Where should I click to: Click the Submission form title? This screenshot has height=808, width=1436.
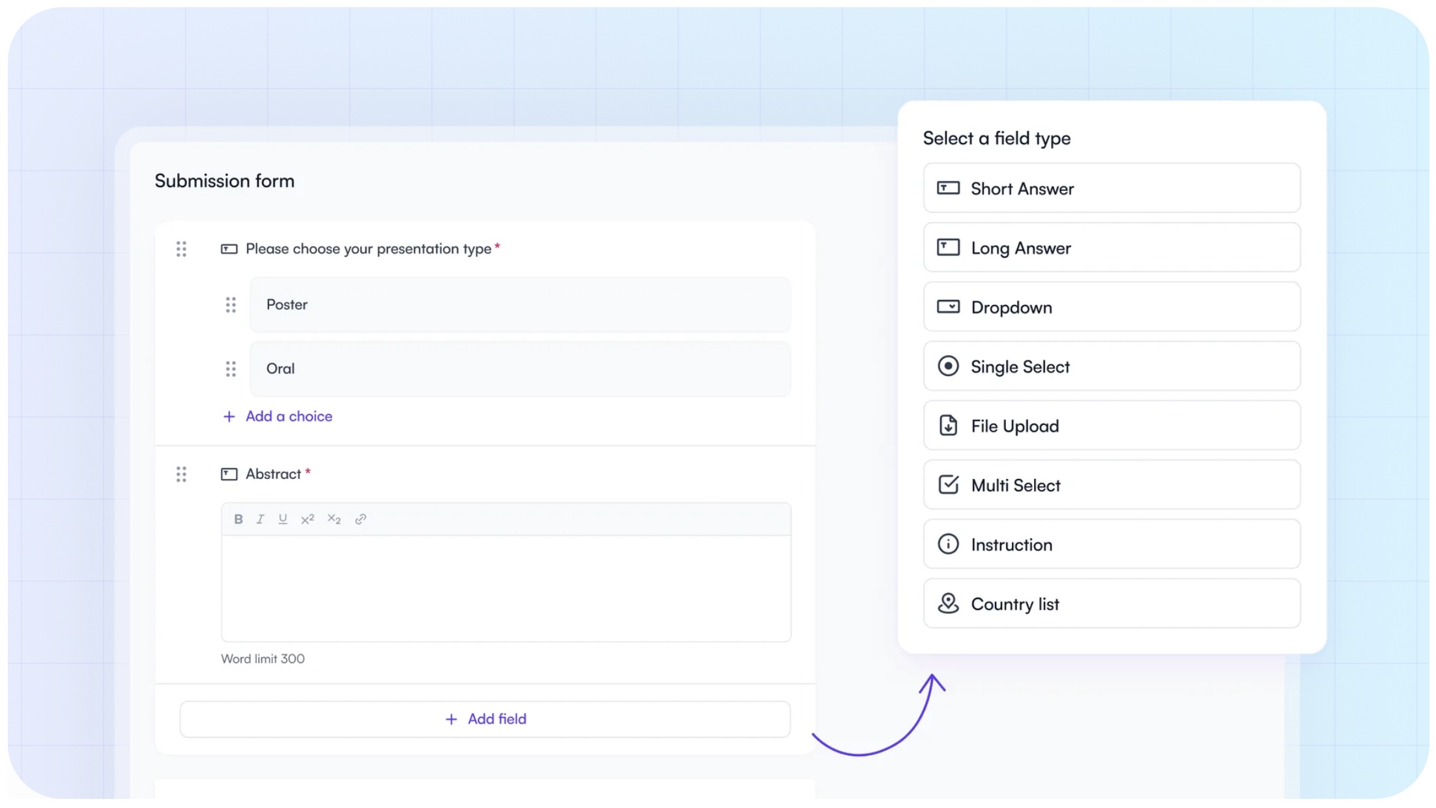[x=224, y=180]
